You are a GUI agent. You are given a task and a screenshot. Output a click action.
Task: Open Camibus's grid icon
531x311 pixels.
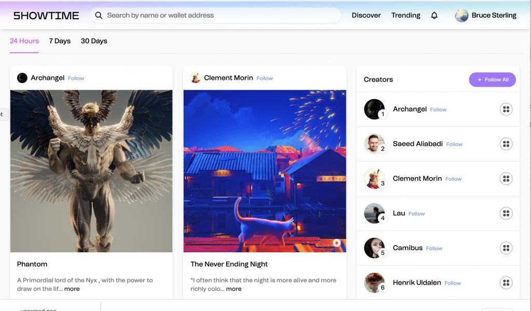pyautogui.click(x=506, y=248)
